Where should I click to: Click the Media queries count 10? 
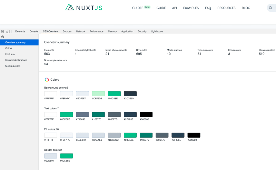click(x=169, y=54)
